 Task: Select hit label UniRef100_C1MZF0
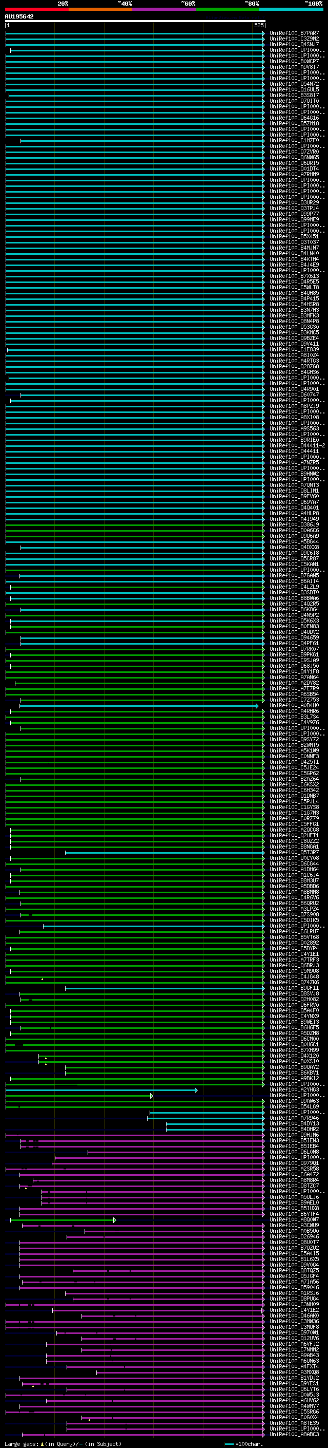[x=294, y=141]
